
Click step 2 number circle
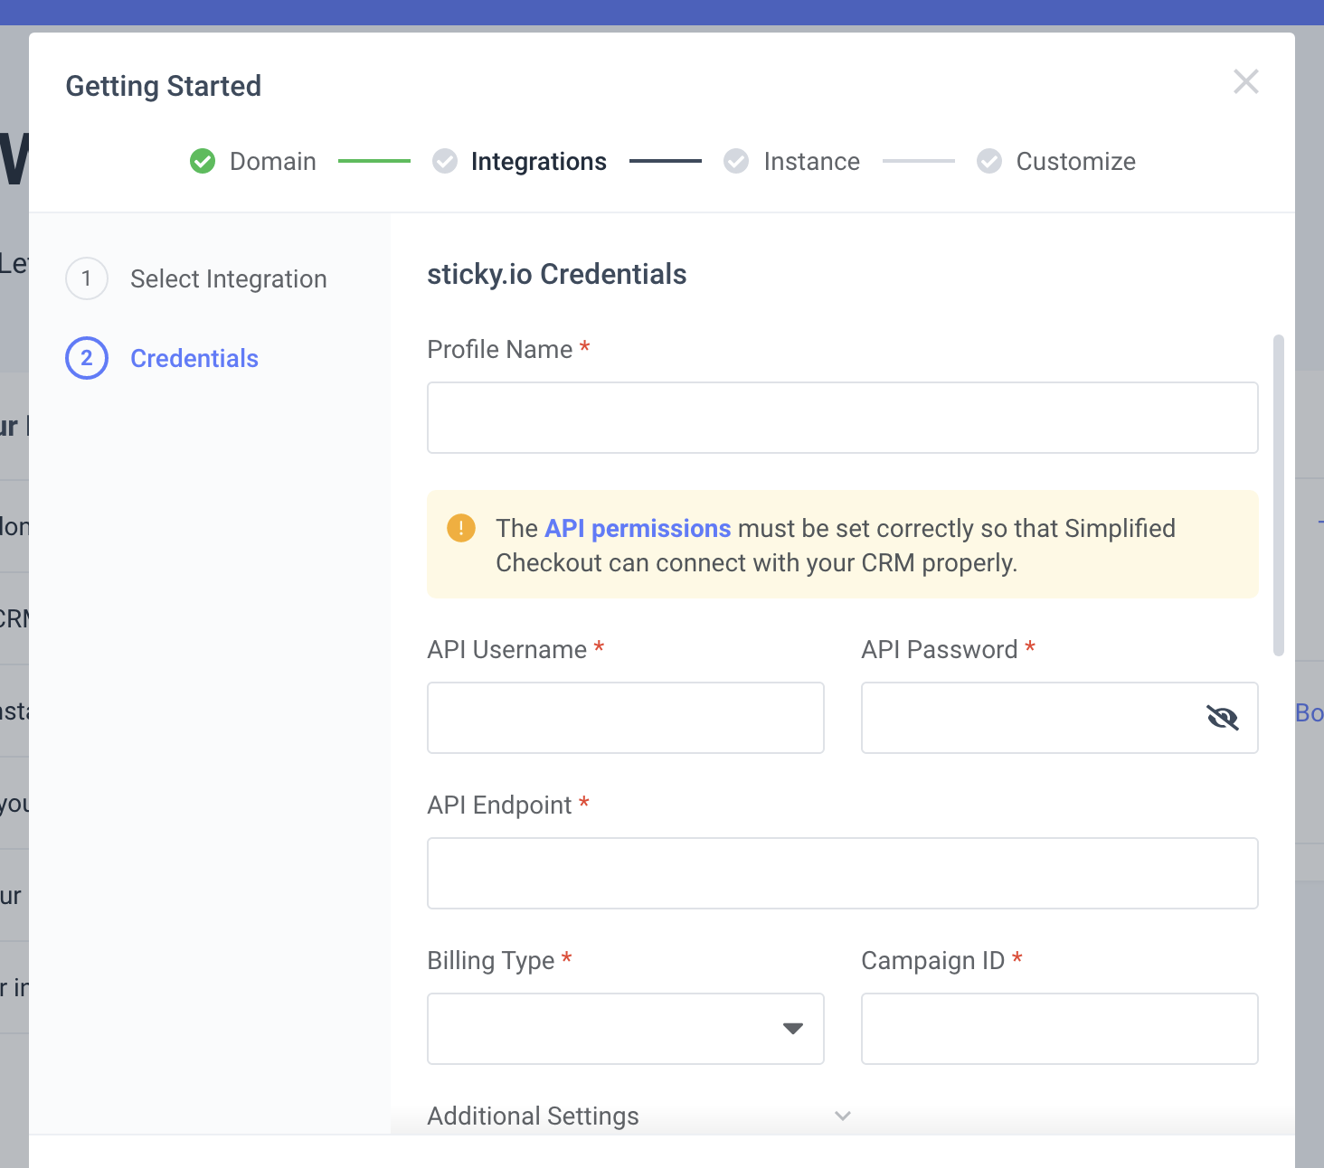pos(87,358)
